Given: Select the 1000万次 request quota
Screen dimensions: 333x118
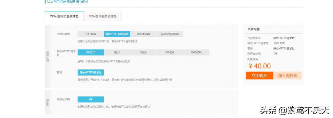Looking at the screenshot, I should click(x=91, y=52).
